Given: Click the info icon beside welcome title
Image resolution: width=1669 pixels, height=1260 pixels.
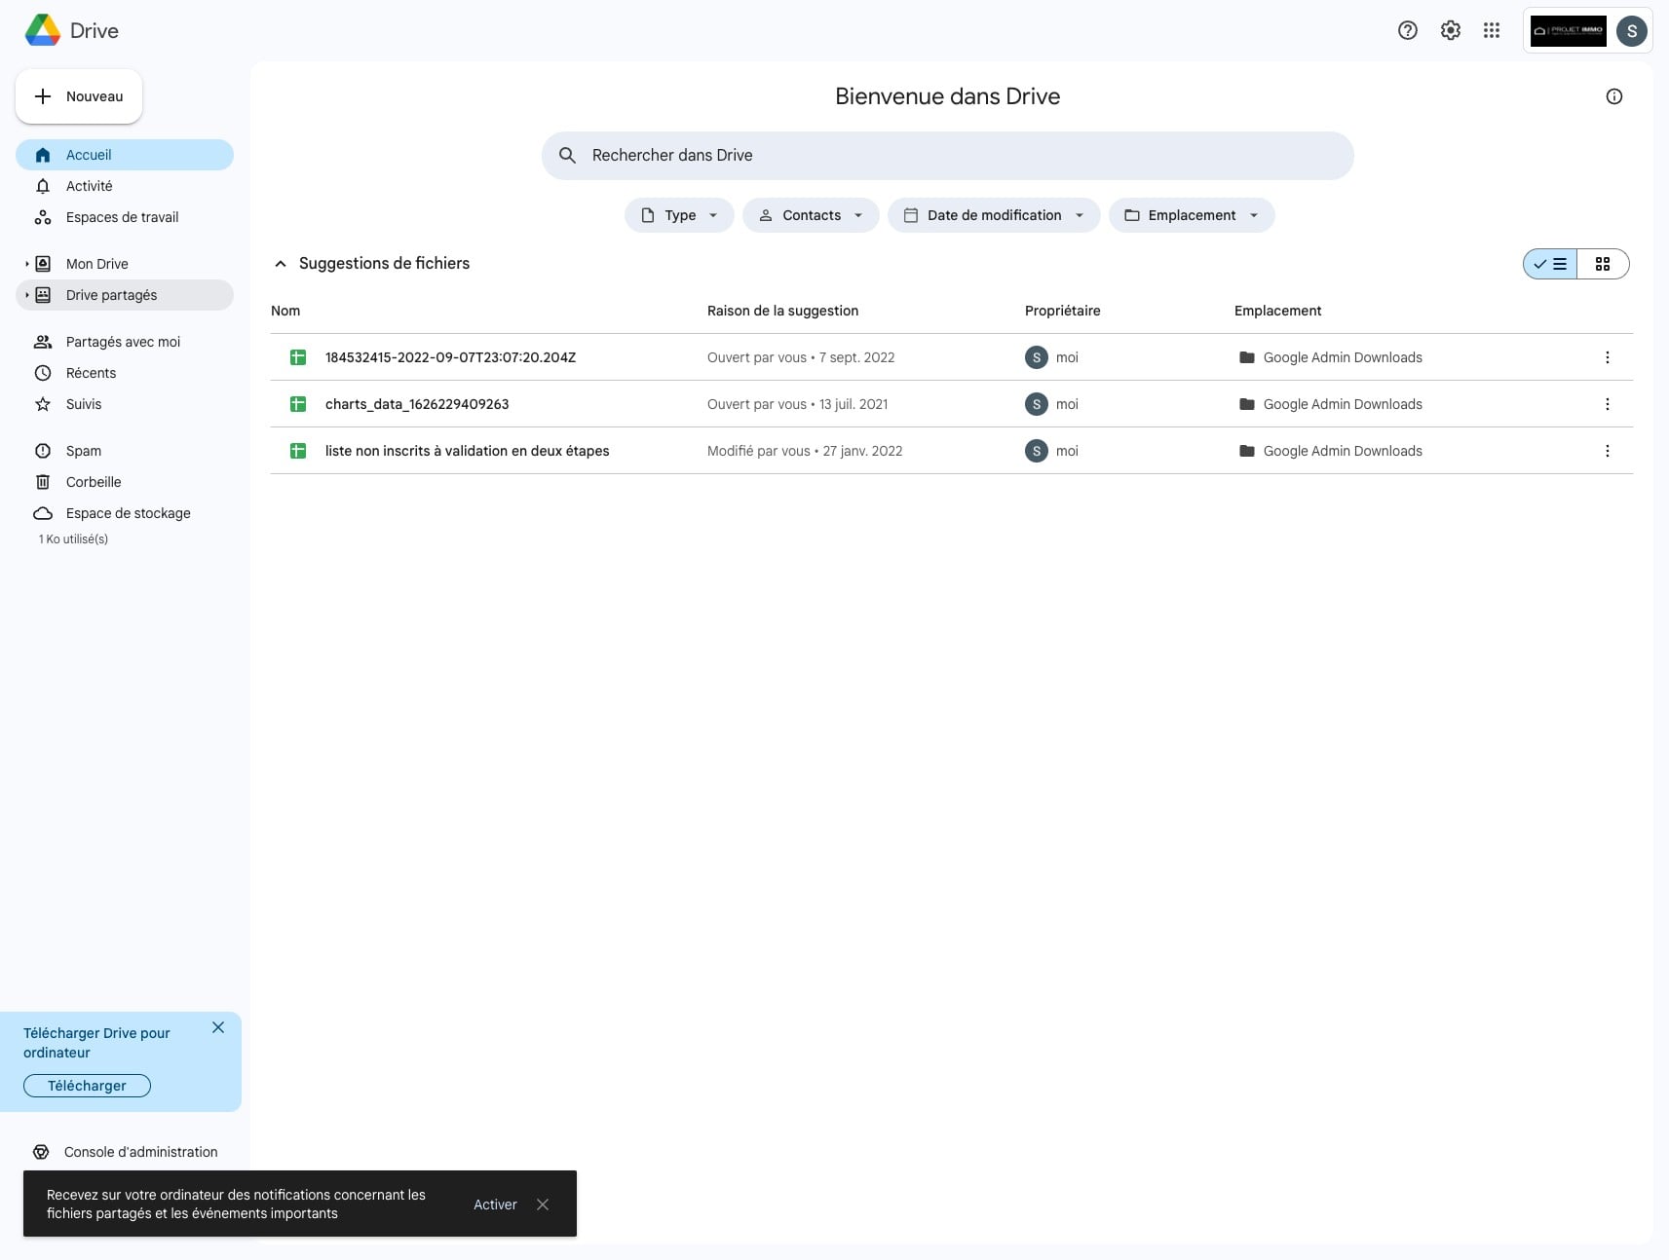Looking at the screenshot, I should [x=1613, y=96].
